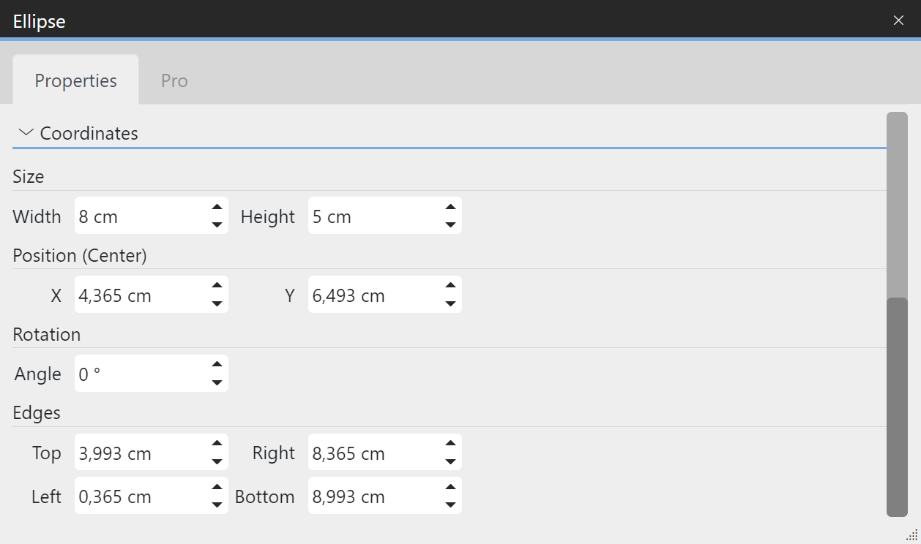Collapse the Coordinates section

tap(26, 133)
